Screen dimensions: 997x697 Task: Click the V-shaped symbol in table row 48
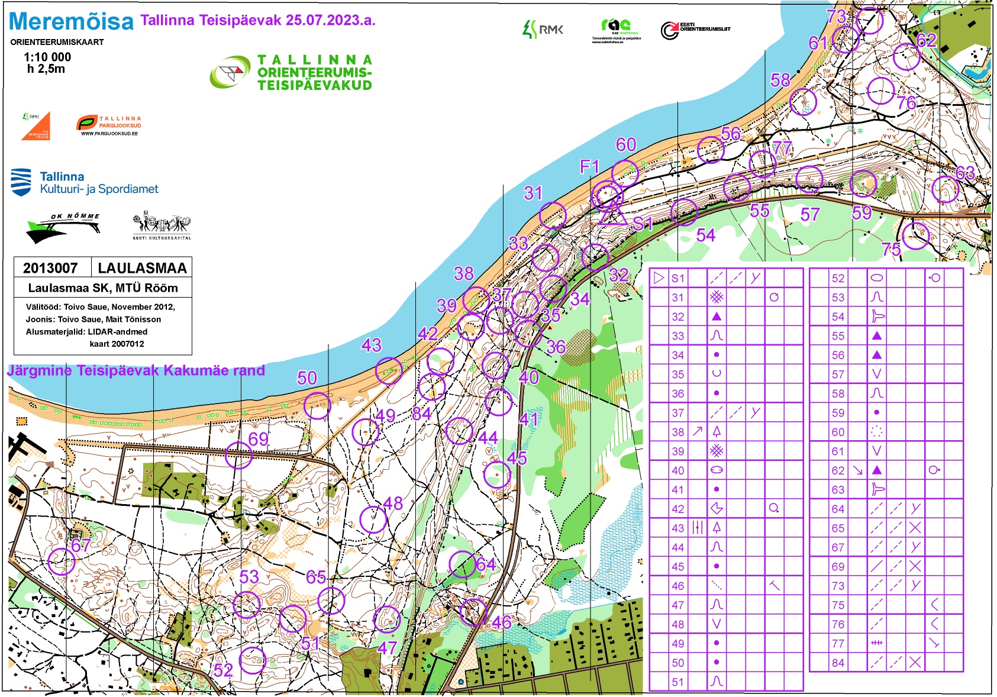tap(717, 624)
